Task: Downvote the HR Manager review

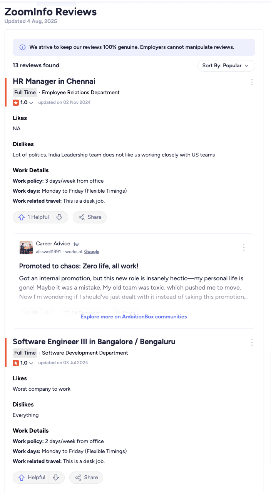Action: point(59,217)
